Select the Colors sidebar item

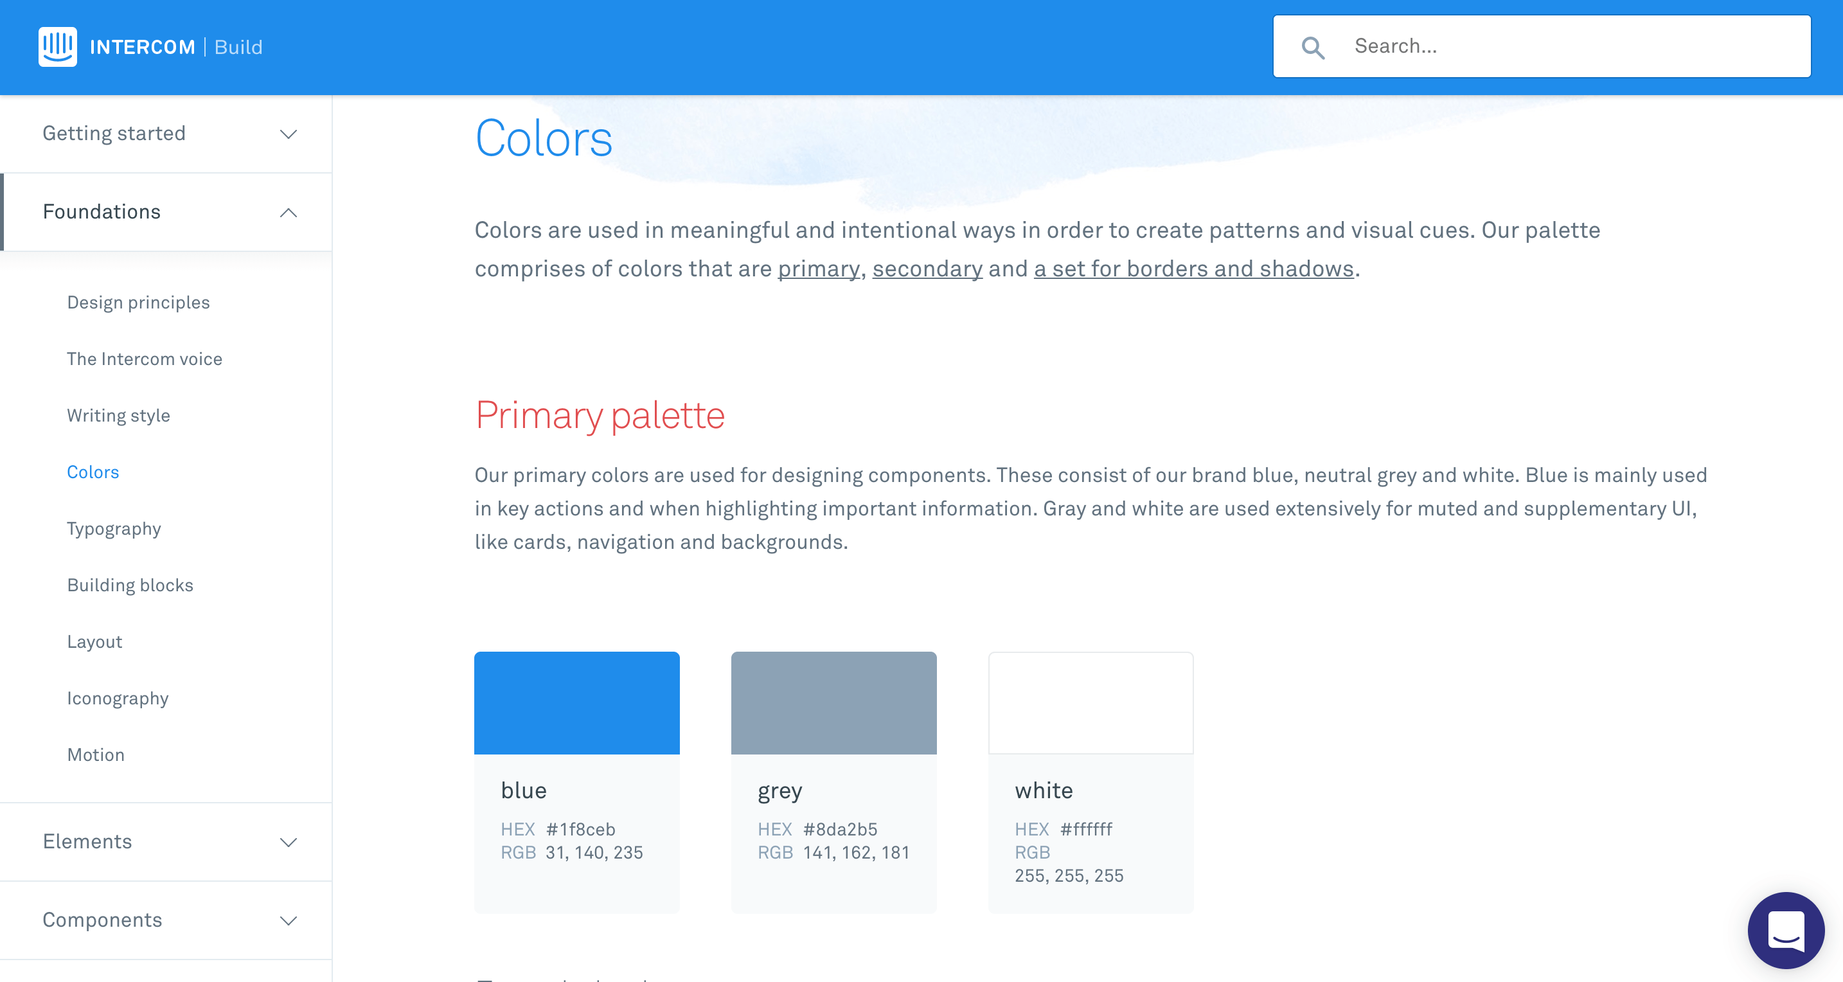[x=93, y=472]
